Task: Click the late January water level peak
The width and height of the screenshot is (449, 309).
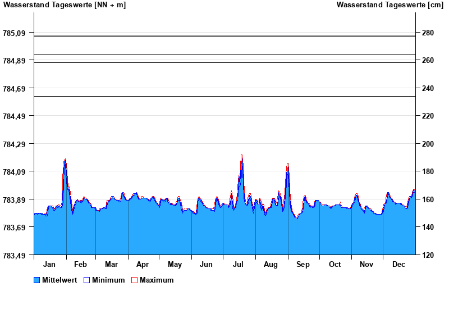Action: click(x=65, y=160)
